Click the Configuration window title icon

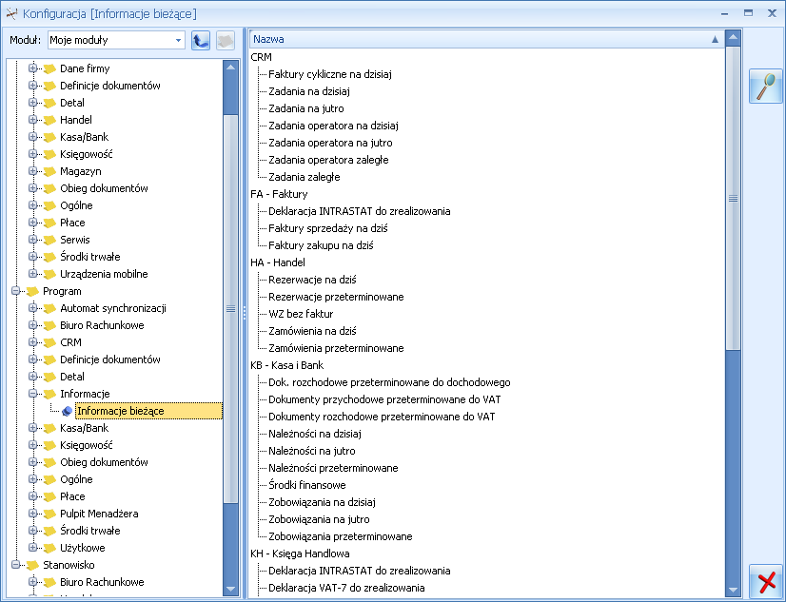[12, 13]
